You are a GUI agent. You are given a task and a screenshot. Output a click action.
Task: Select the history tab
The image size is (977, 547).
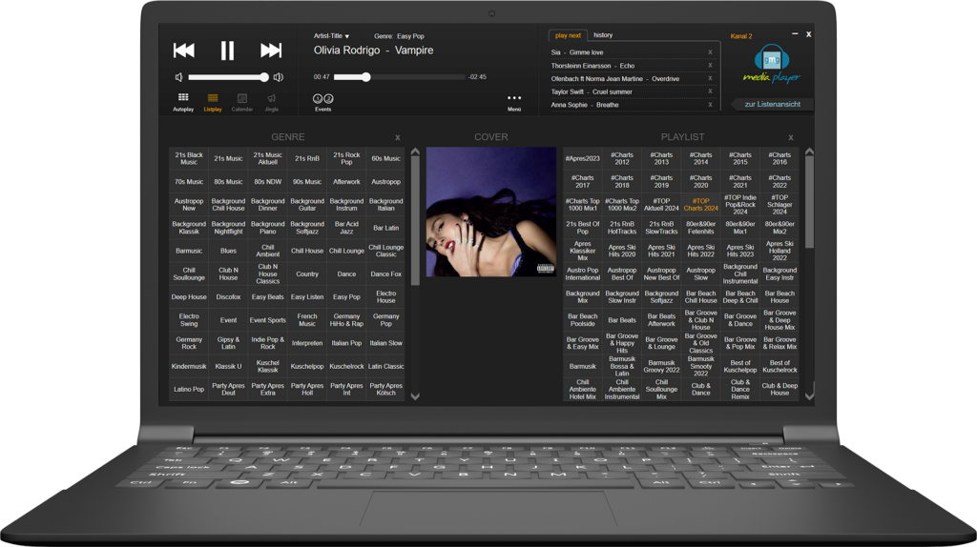603,35
